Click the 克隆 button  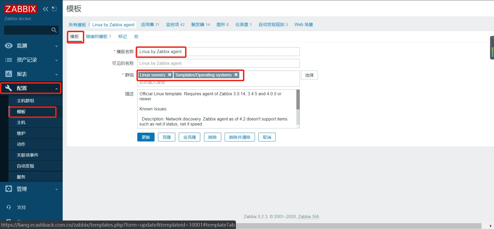[x=167, y=137]
